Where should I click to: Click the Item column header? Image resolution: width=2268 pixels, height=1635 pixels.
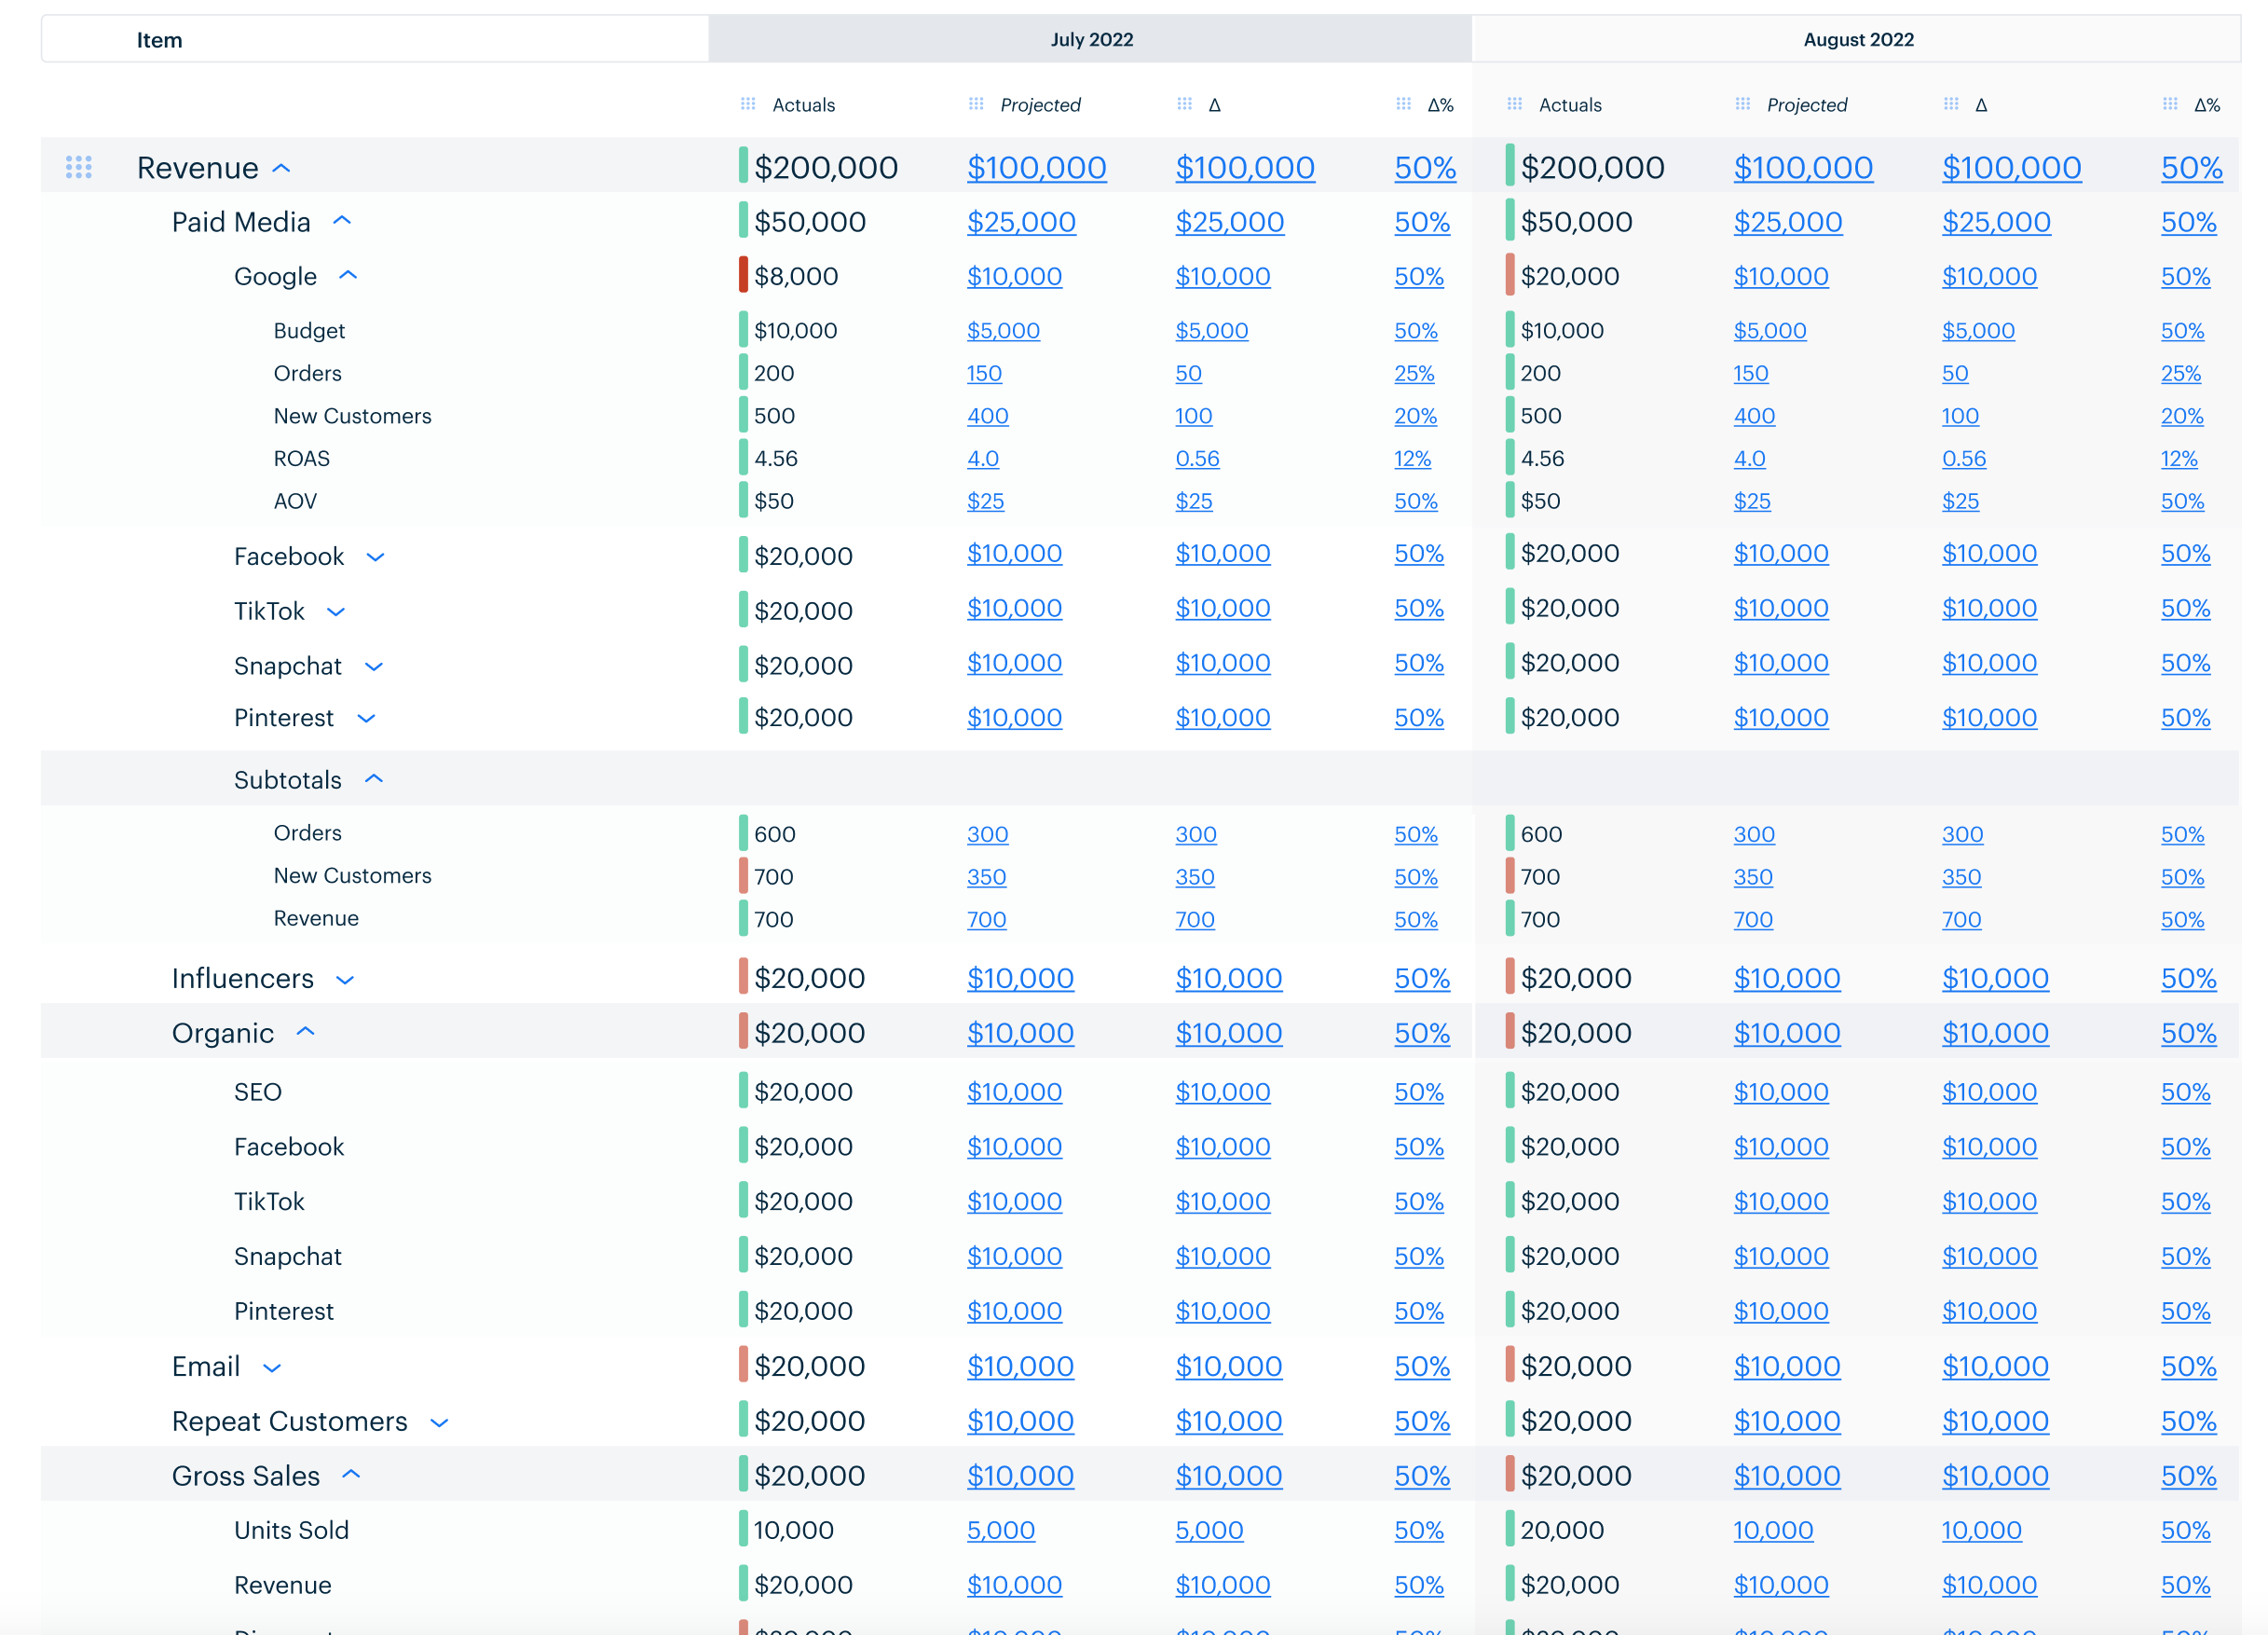[x=160, y=40]
